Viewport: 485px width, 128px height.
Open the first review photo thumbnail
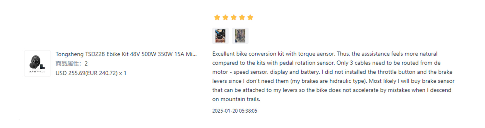point(220,36)
